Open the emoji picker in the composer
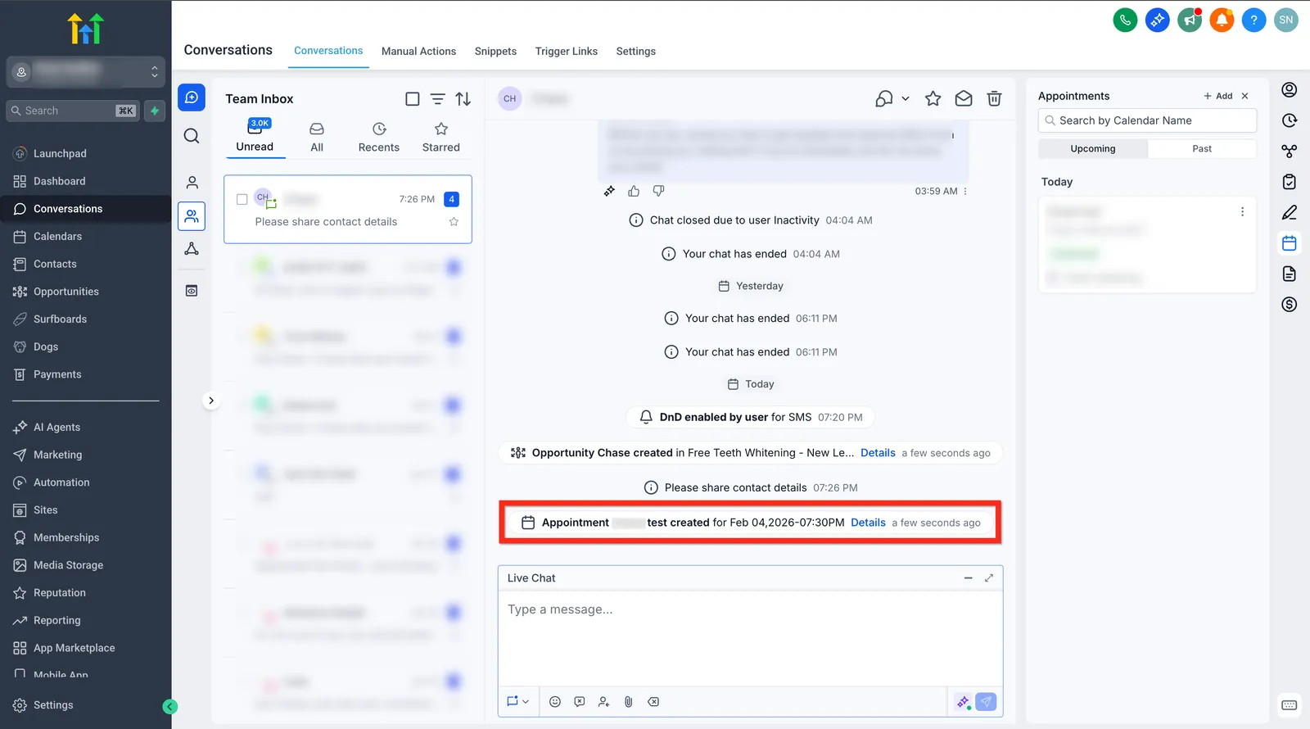The image size is (1310, 729). pyautogui.click(x=555, y=702)
